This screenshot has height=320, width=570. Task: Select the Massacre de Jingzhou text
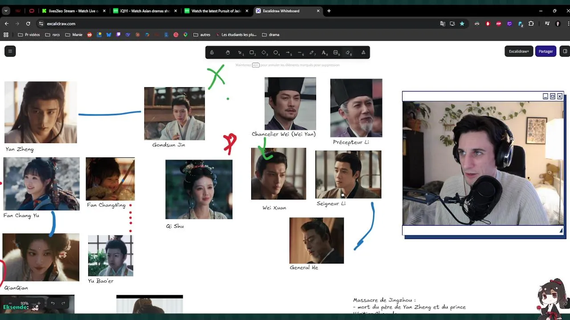click(384, 300)
